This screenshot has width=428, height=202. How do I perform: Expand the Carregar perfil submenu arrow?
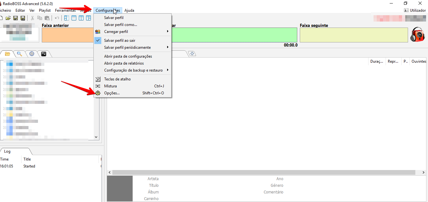pyautogui.click(x=168, y=32)
